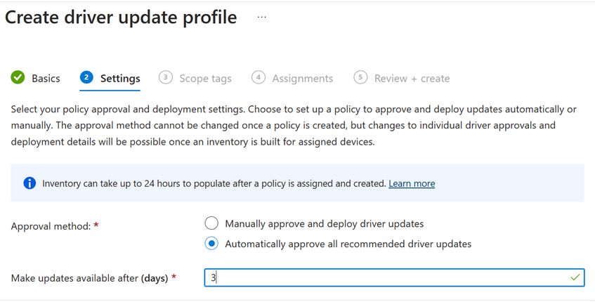Click the Create driver update profile heading
Screen dimensions: 595x302
pyautogui.click(x=121, y=18)
